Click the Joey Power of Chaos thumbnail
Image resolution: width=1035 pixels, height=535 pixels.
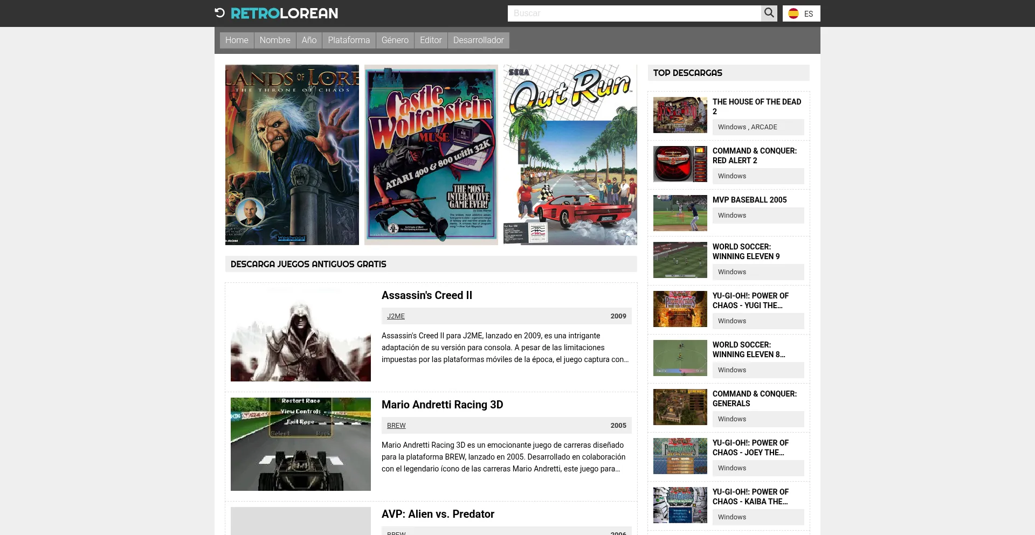pyautogui.click(x=680, y=456)
